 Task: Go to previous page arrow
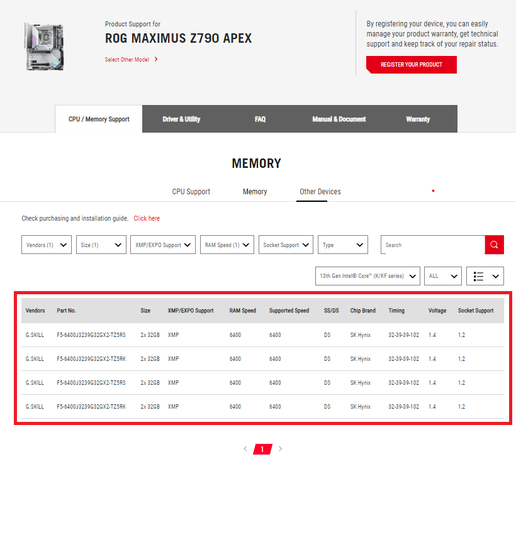point(245,449)
